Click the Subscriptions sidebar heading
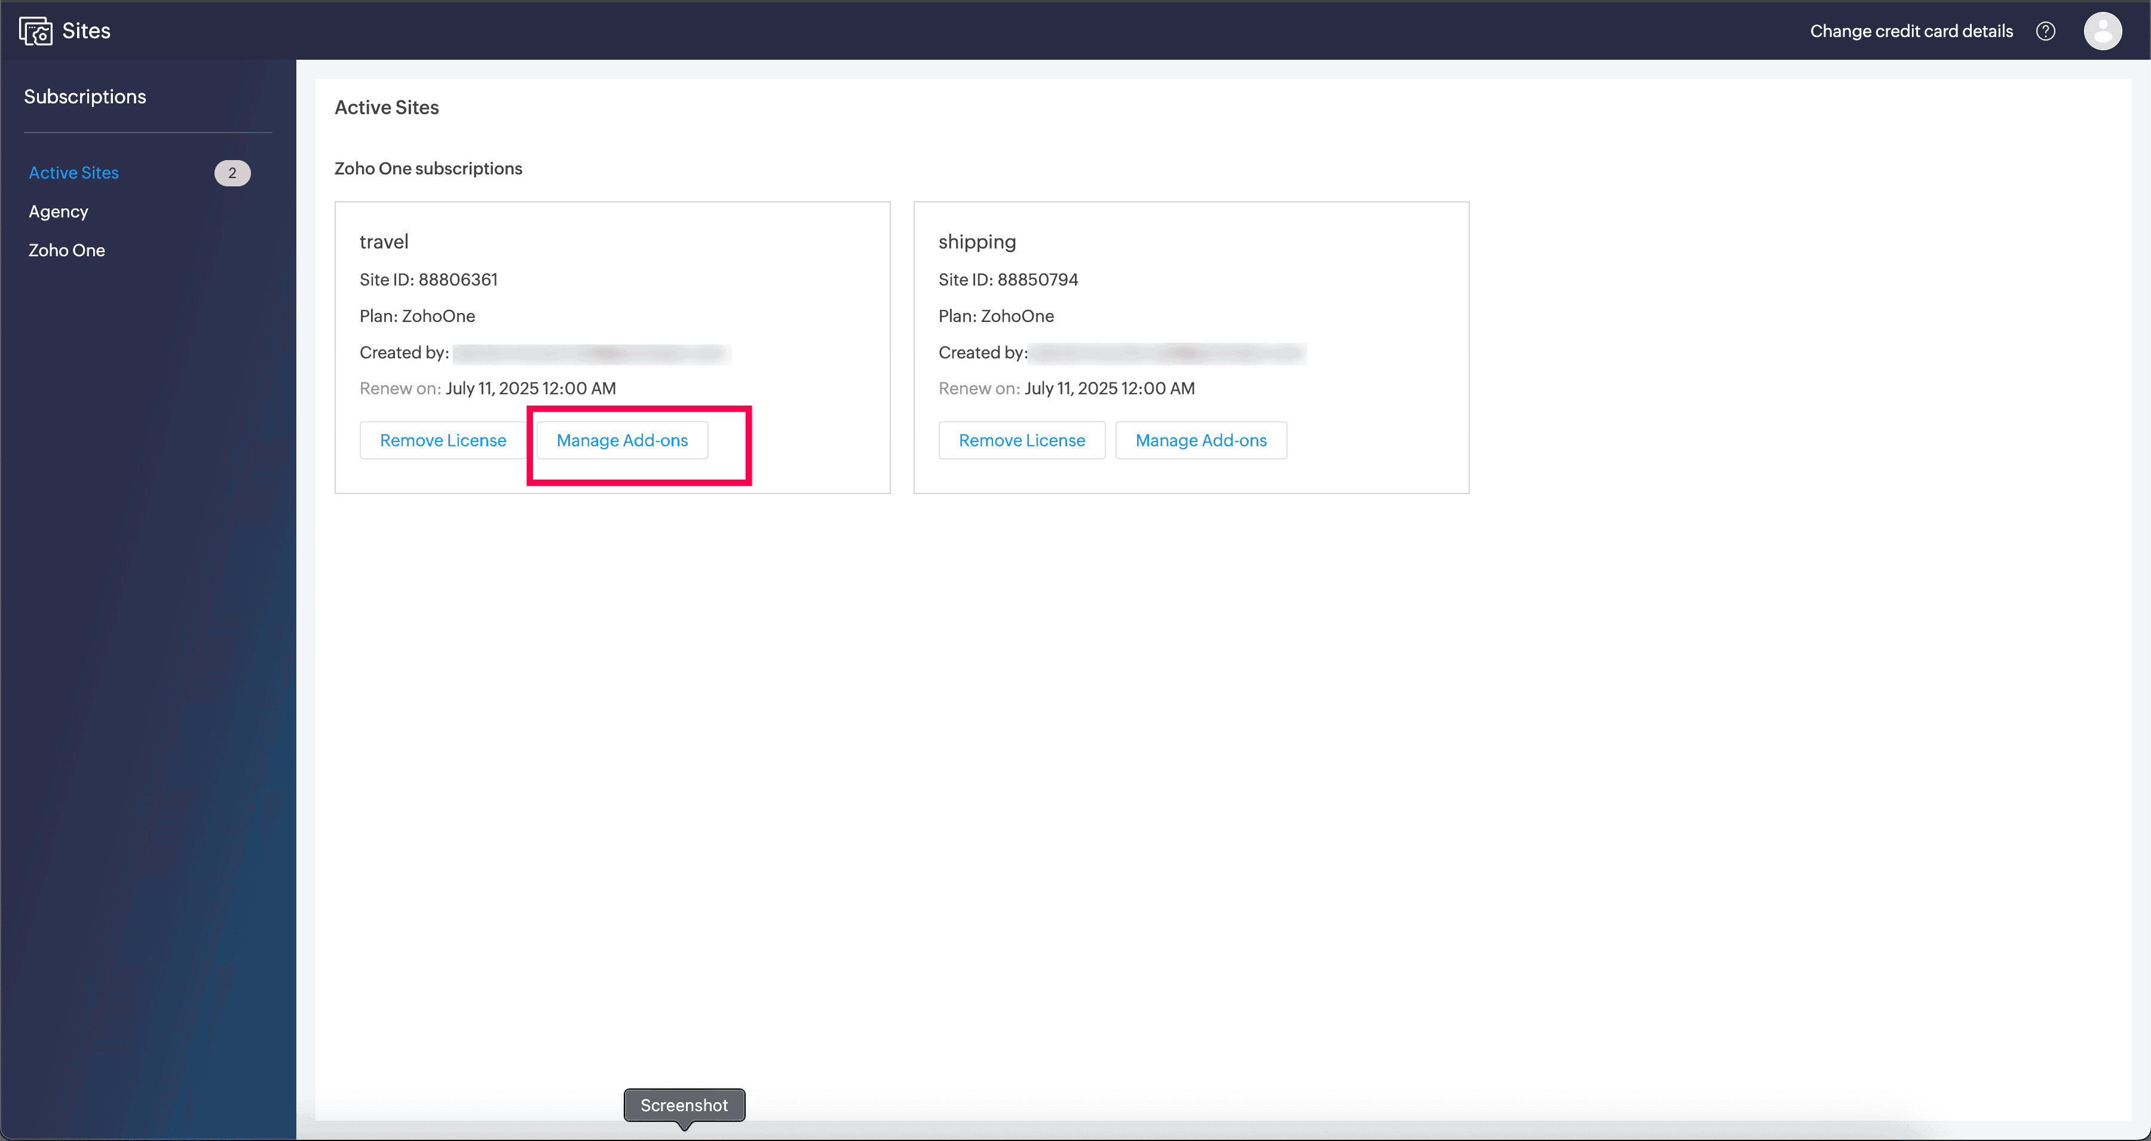 [x=85, y=97]
